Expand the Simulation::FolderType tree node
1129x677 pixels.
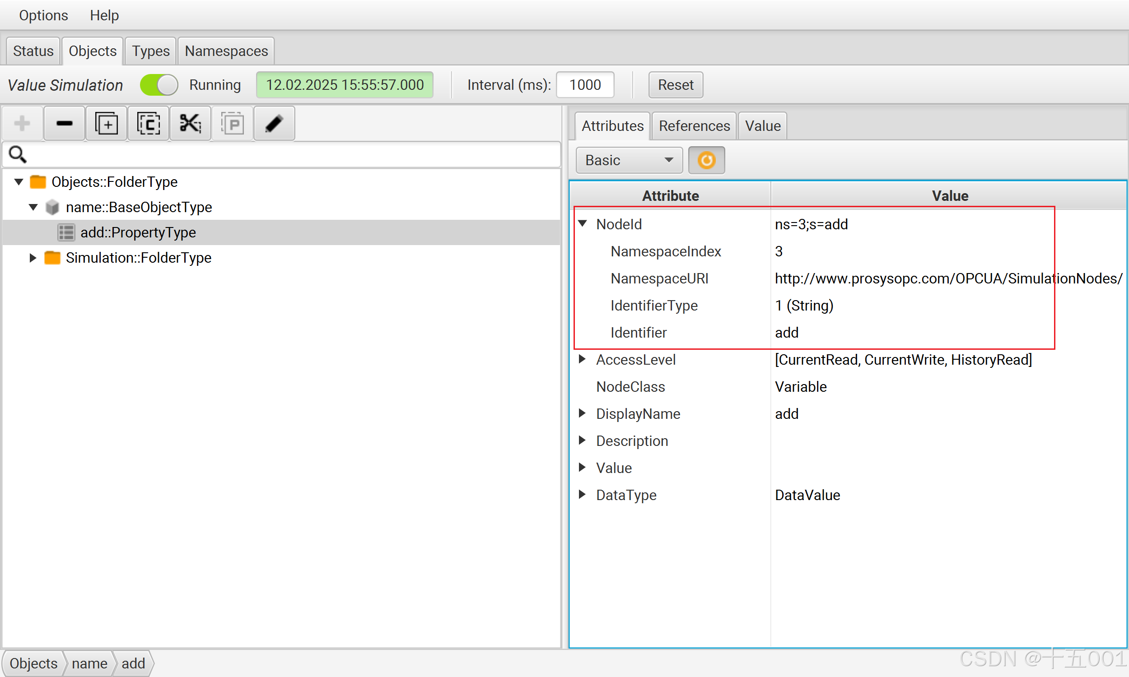(x=33, y=258)
